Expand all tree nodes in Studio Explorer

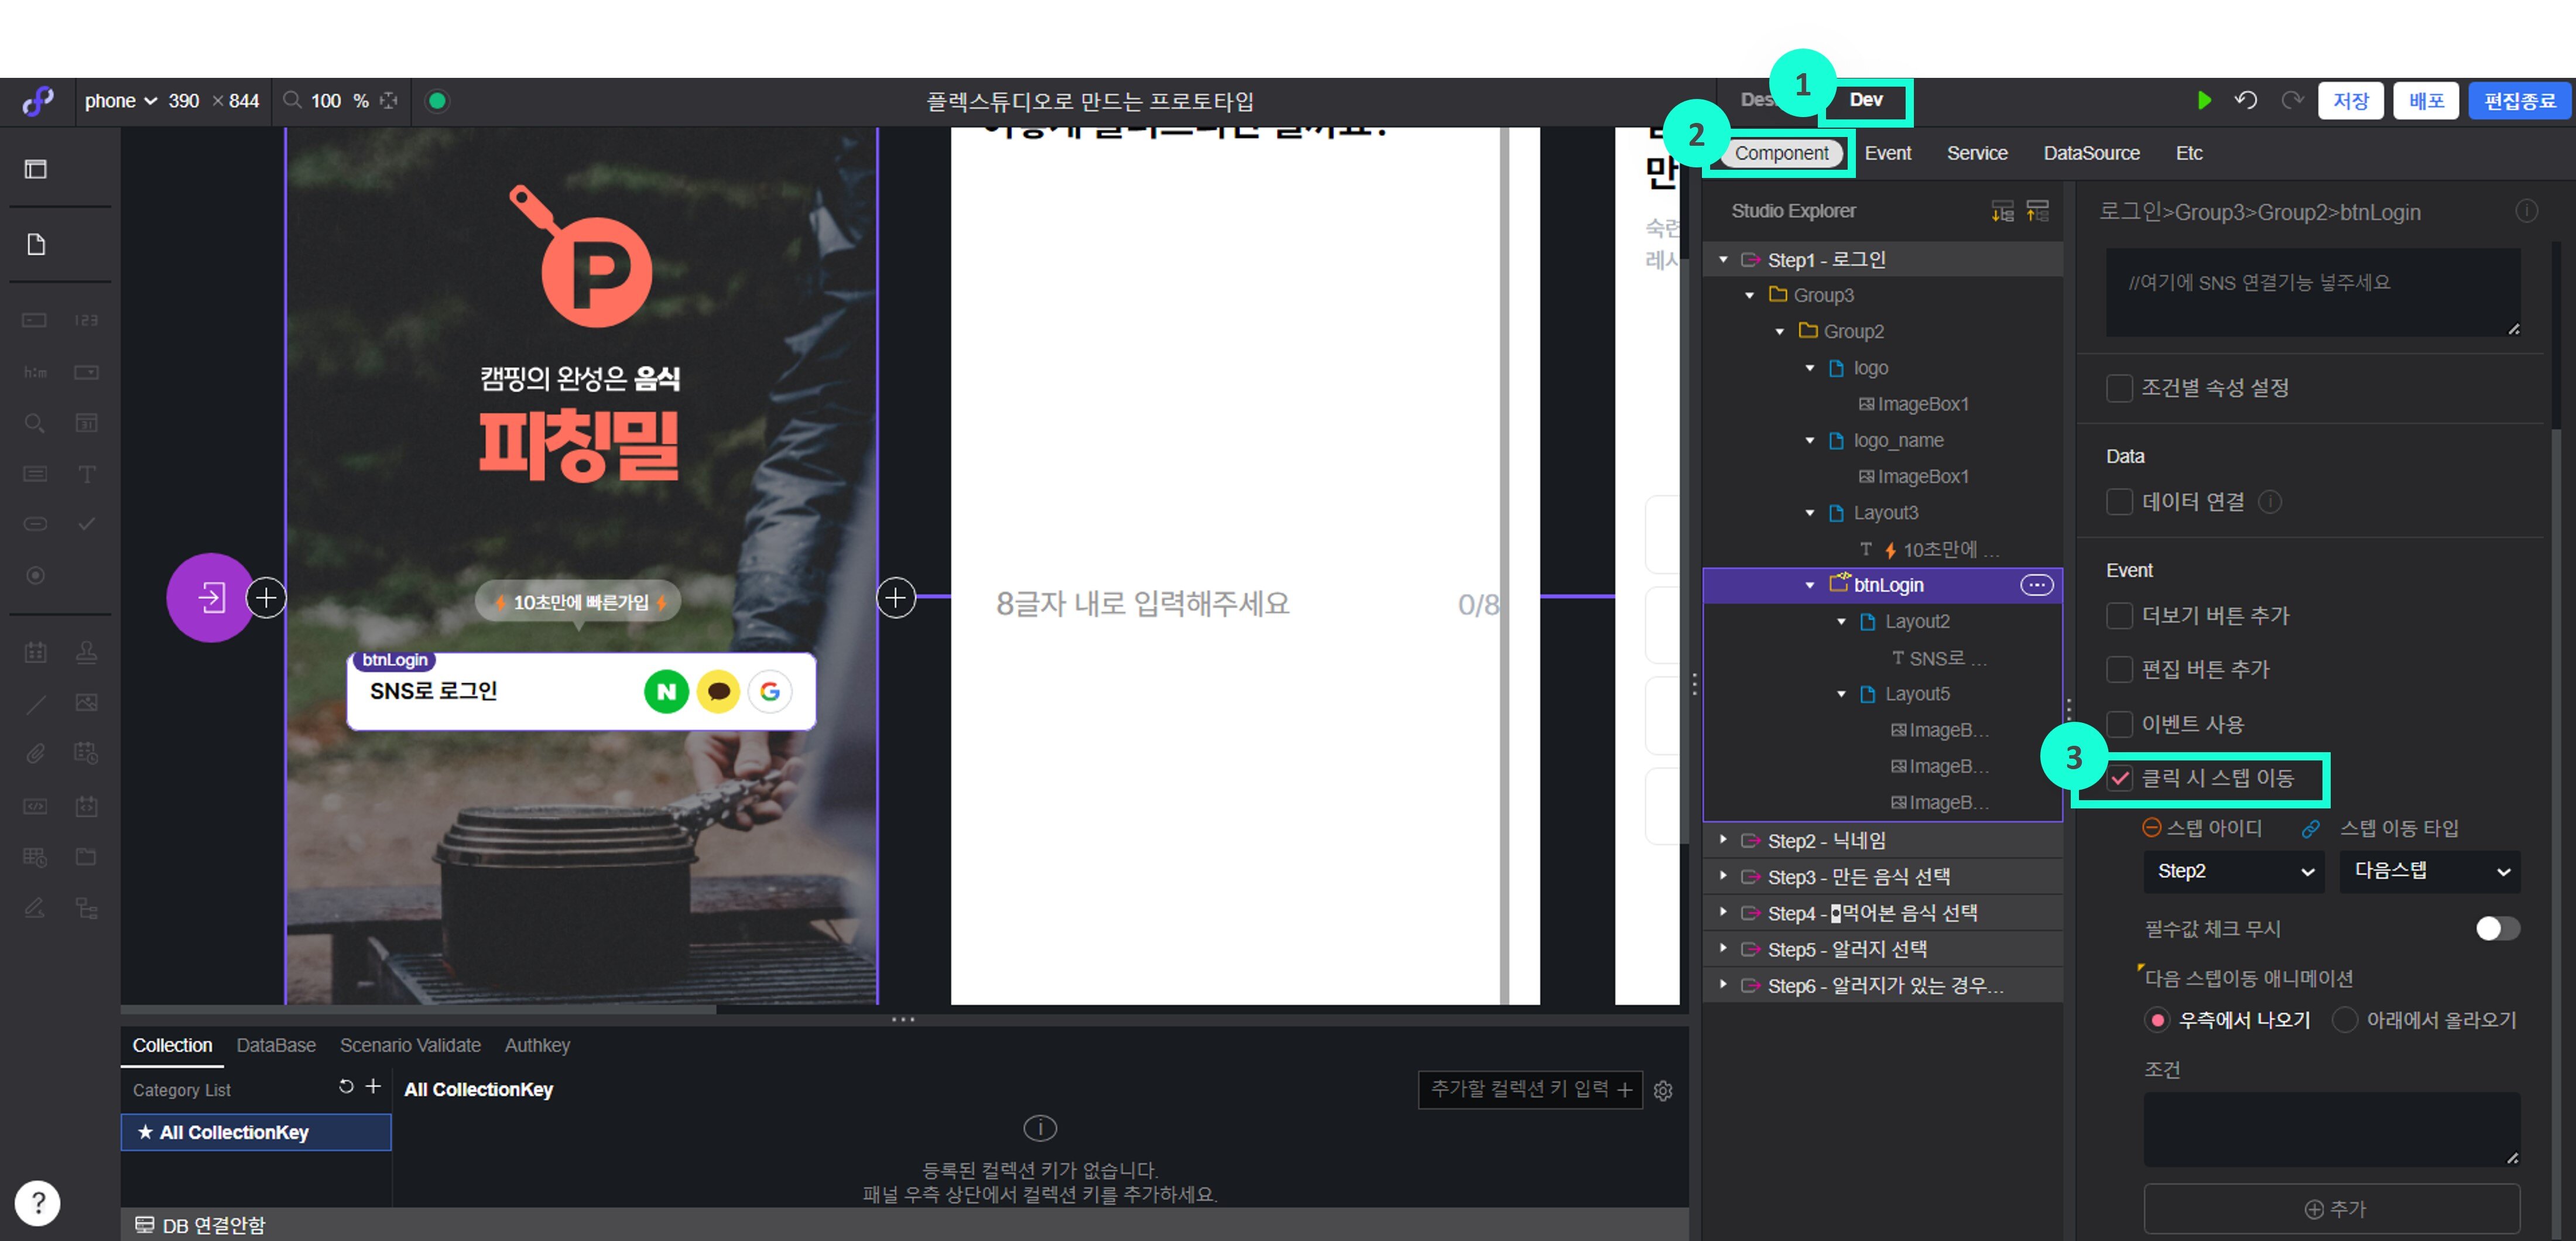coord(2002,211)
